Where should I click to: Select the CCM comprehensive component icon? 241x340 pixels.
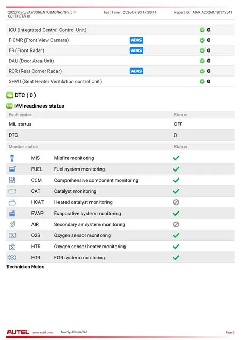(x=12, y=180)
